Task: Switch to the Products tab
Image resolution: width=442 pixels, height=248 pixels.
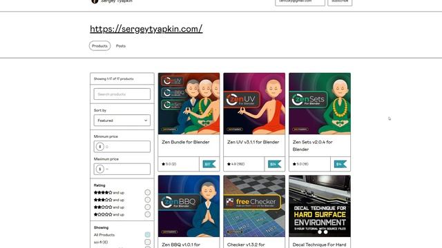Action: [x=99, y=46]
